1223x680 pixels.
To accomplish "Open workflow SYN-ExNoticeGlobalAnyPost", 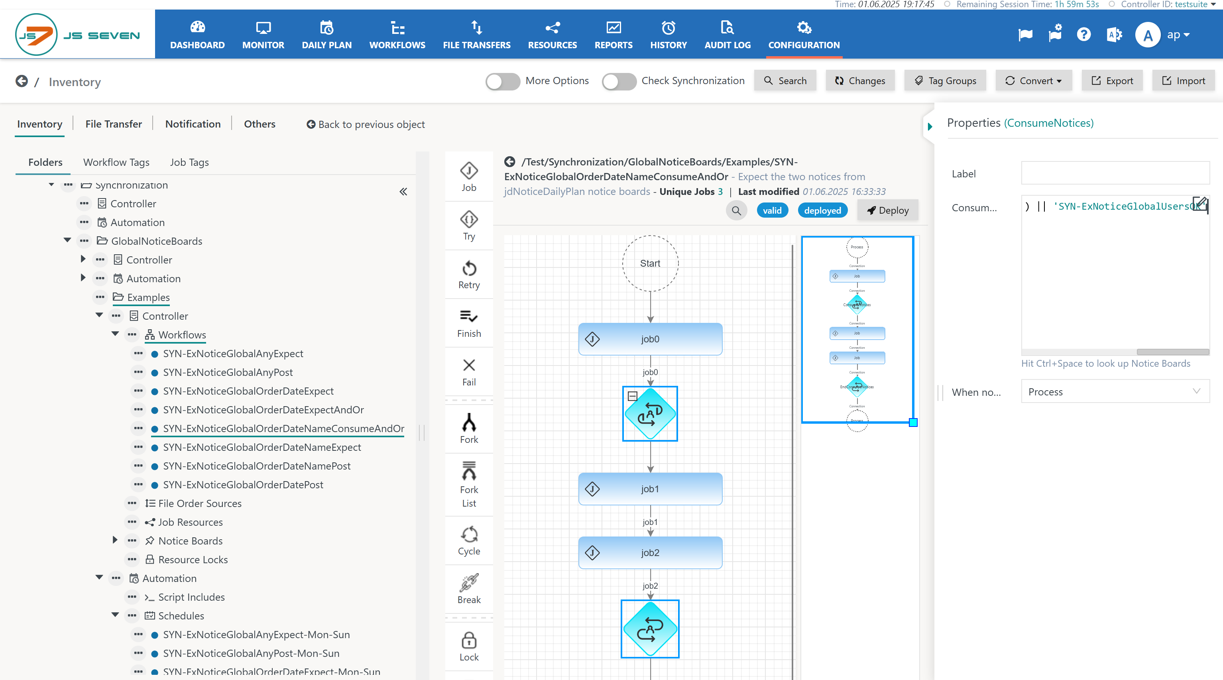I will 227,372.
